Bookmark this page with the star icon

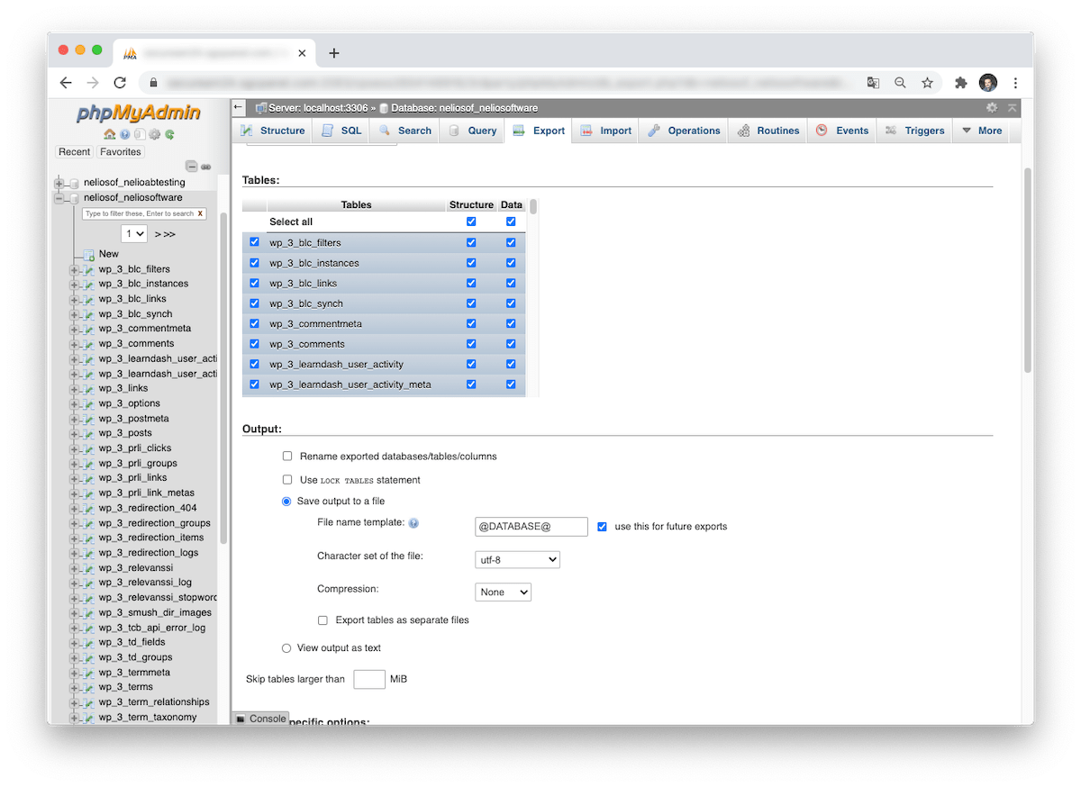(x=927, y=82)
